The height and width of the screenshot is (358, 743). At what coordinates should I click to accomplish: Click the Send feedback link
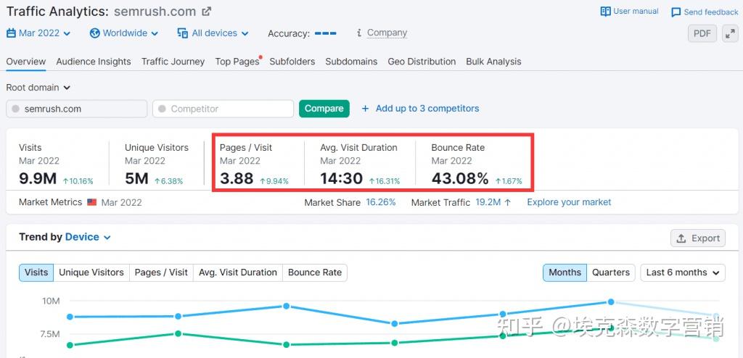[x=711, y=12]
